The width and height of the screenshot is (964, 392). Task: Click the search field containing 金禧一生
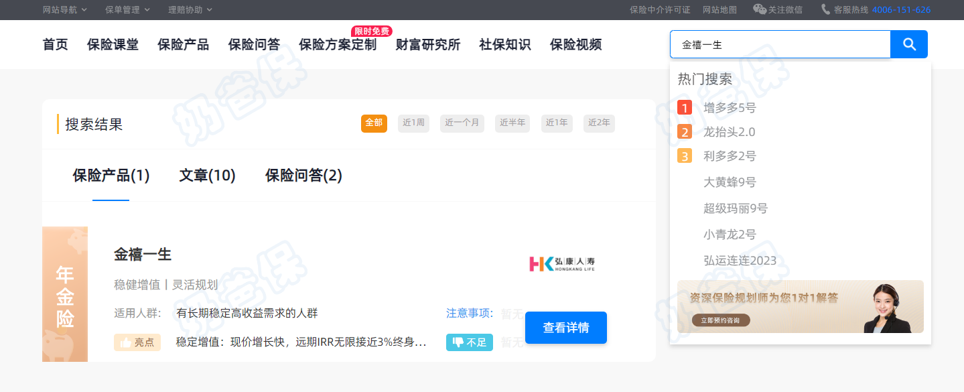[x=780, y=45]
